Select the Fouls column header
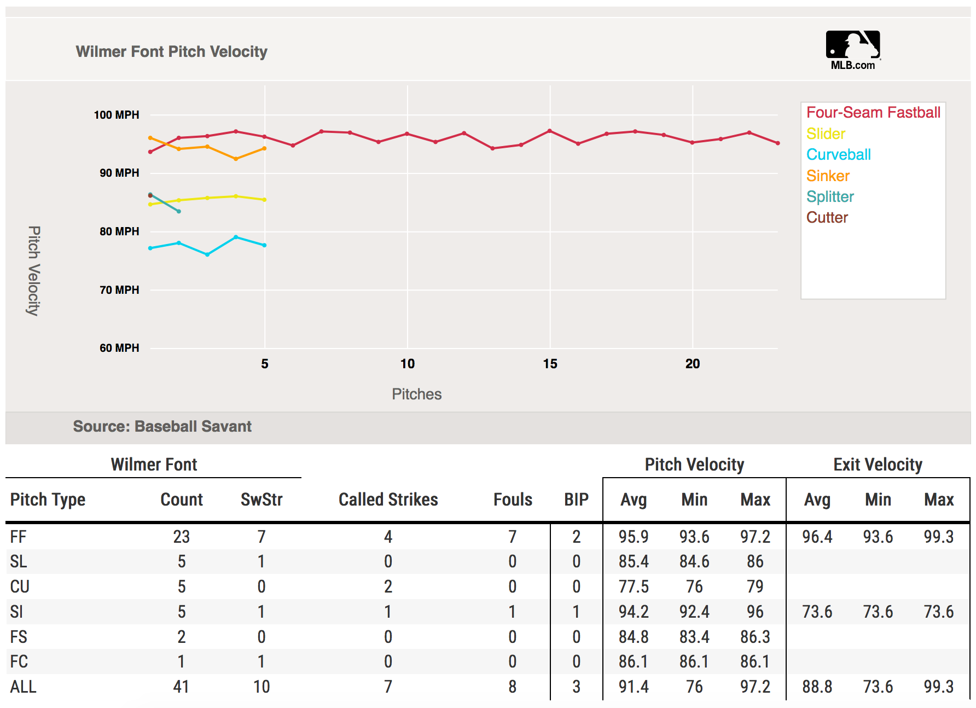The image size is (976, 708). 513,500
